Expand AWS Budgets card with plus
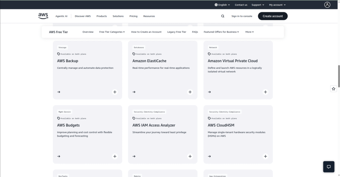The height and width of the screenshot is (177, 340). click(115, 156)
